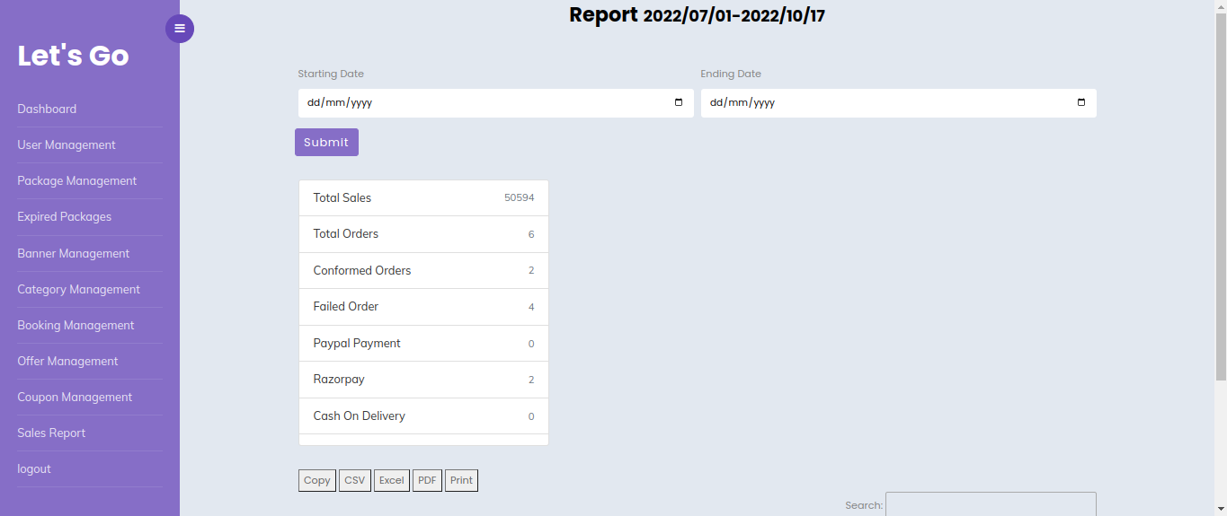This screenshot has height=516, width=1227.
Task: Select the Conformed Orders row
Action: click(x=423, y=270)
